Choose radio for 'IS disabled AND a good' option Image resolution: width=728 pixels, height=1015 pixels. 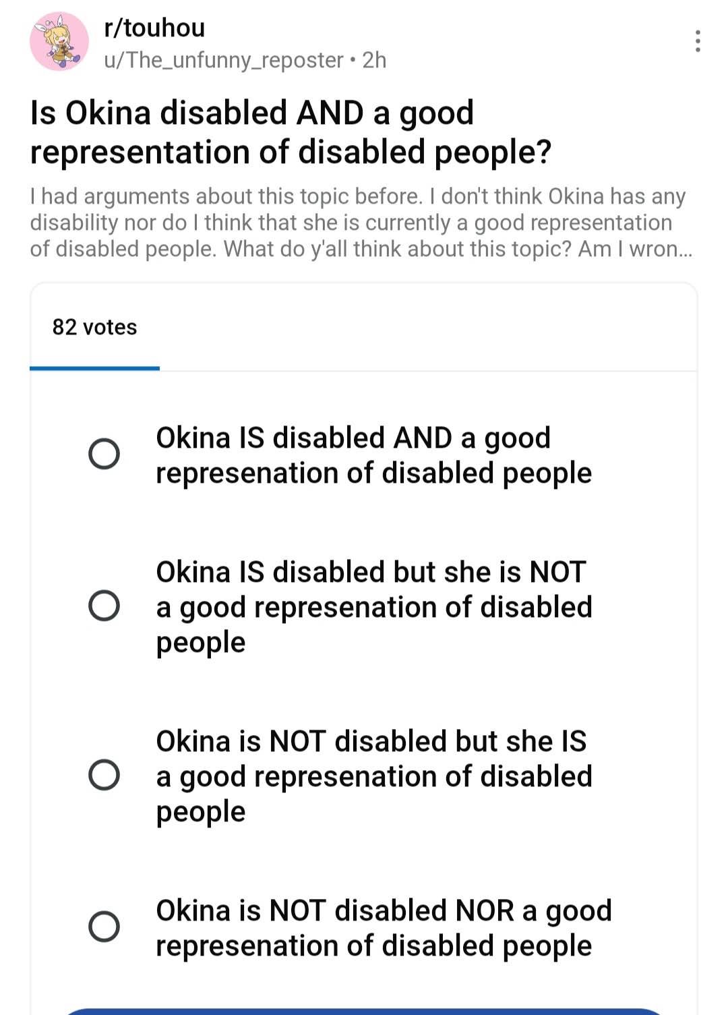(x=104, y=454)
